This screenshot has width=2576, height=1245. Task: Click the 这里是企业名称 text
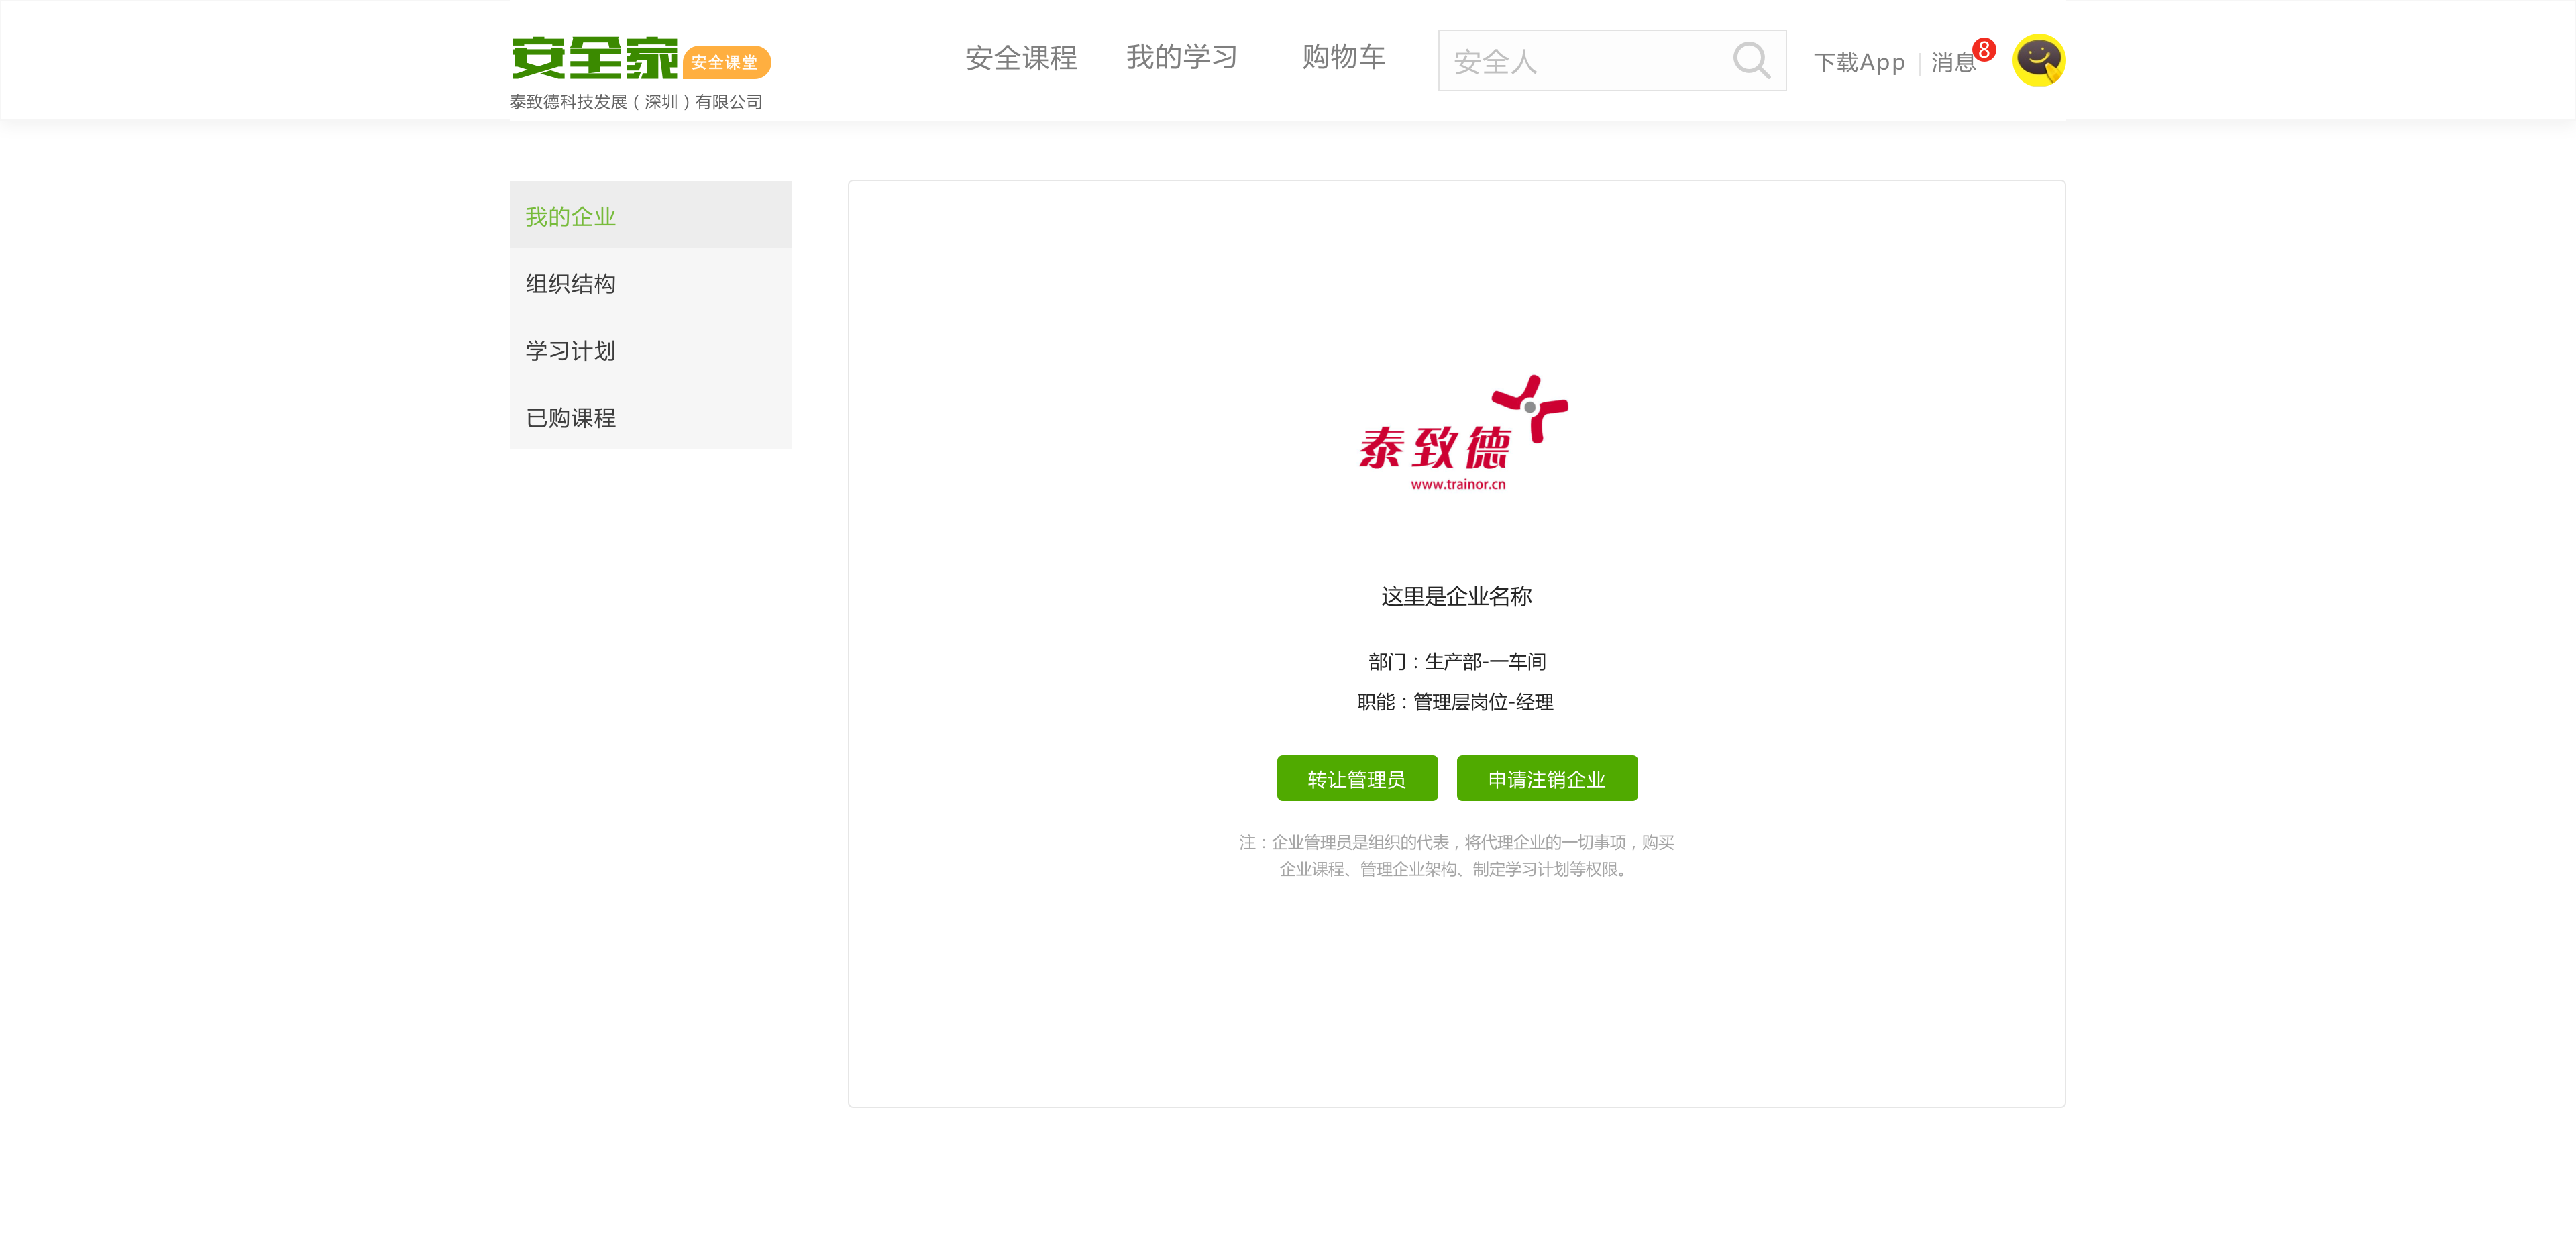pyautogui.click(x=1456, y=596)
